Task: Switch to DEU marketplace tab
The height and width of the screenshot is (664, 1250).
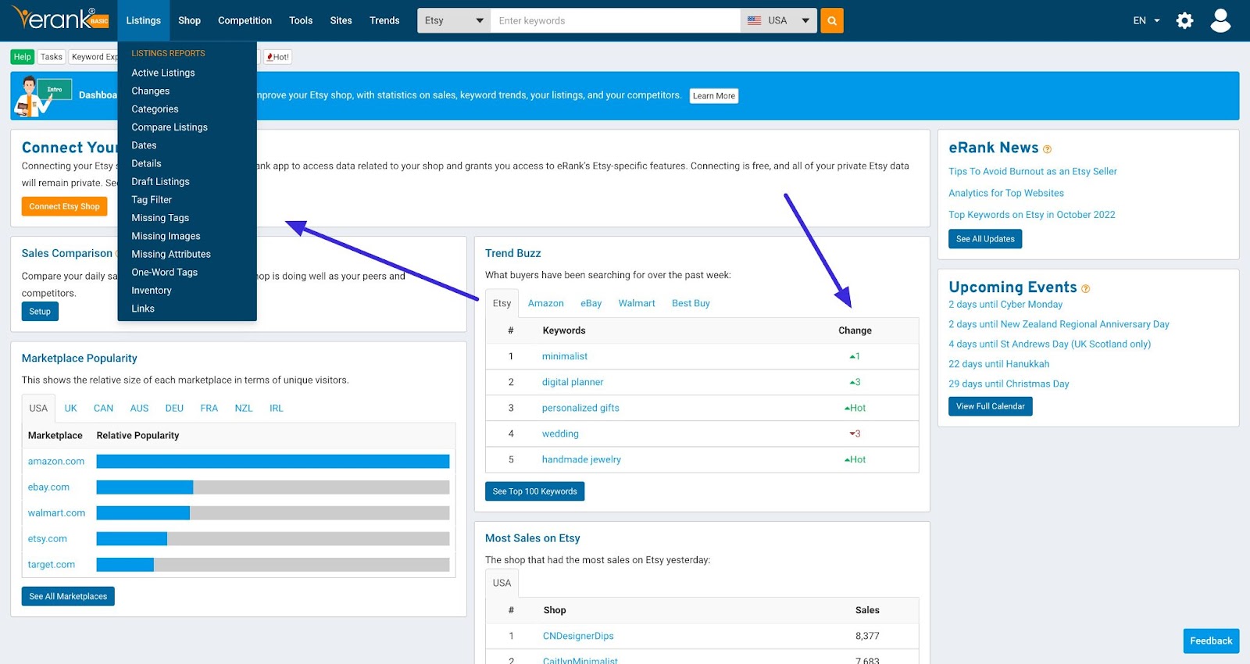Action: click(x=174, y=409)
